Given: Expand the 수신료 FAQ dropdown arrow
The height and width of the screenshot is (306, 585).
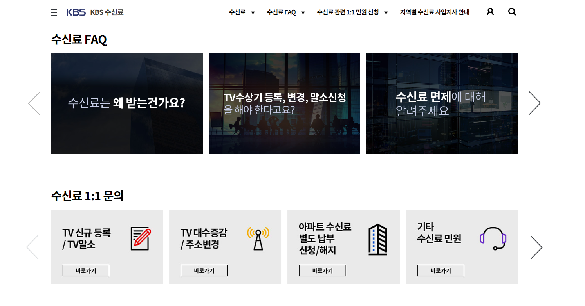Looking at the screenshot, I should 303,12.
